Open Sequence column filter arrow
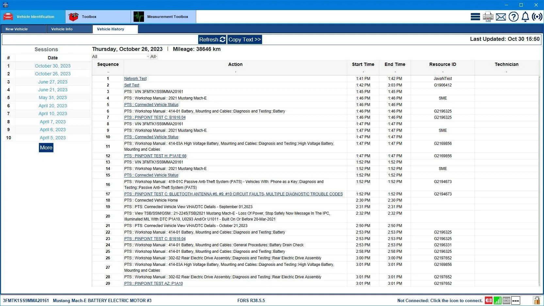Screen dimensions: 544x306 108,72
